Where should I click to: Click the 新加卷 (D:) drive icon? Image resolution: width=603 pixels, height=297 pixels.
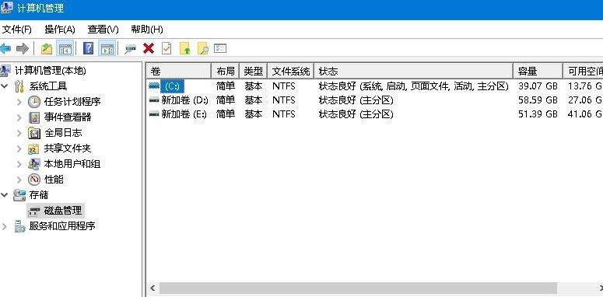pos(154,100)
